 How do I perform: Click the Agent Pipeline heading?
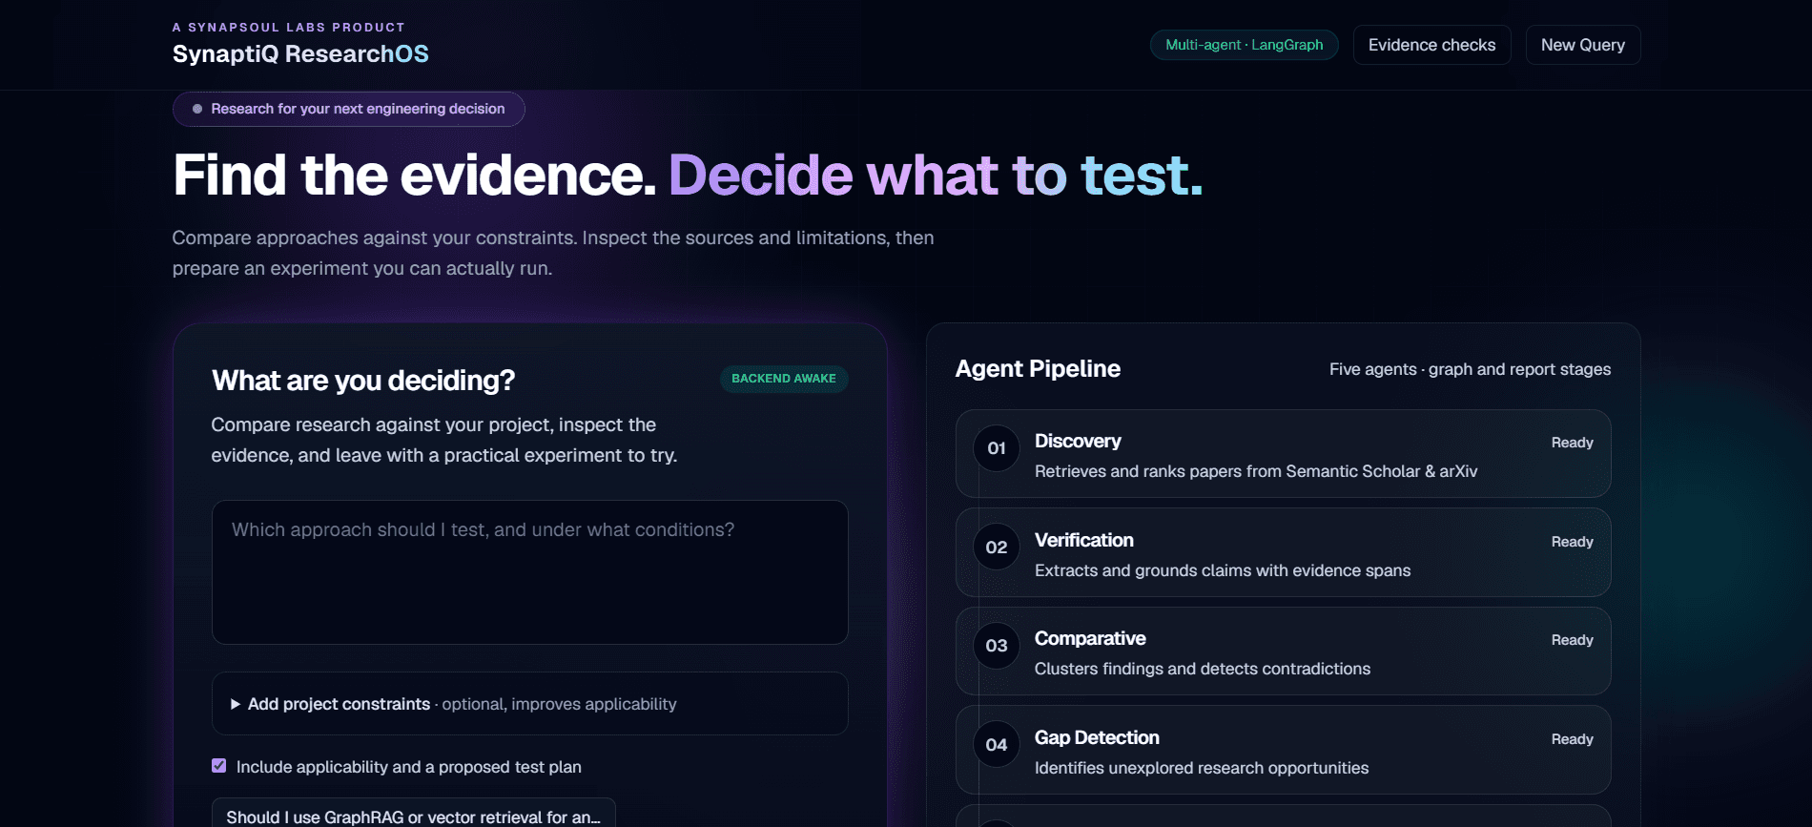(x=1038, y=369)
